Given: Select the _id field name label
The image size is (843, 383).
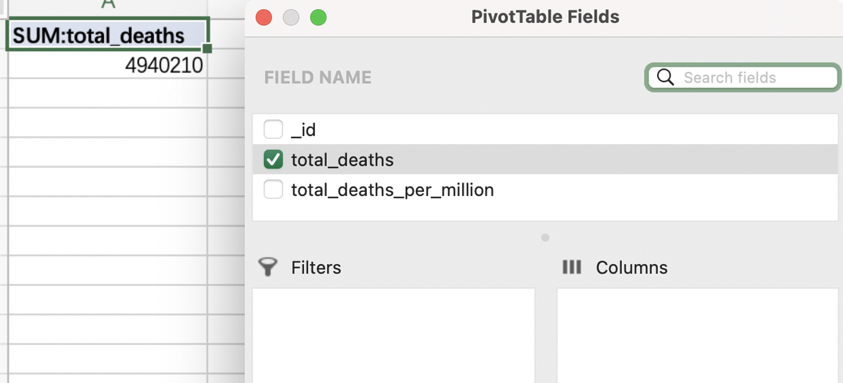Looking at the screenshot, I should (x=304, y=130).
